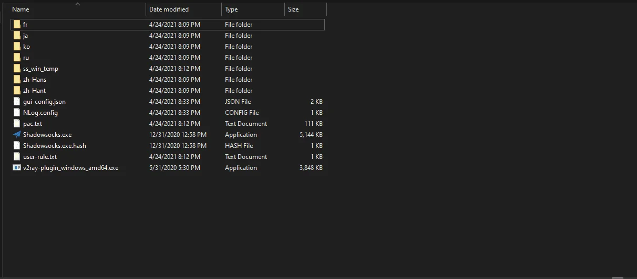Click the HASH File type entry

coord(239,146)
